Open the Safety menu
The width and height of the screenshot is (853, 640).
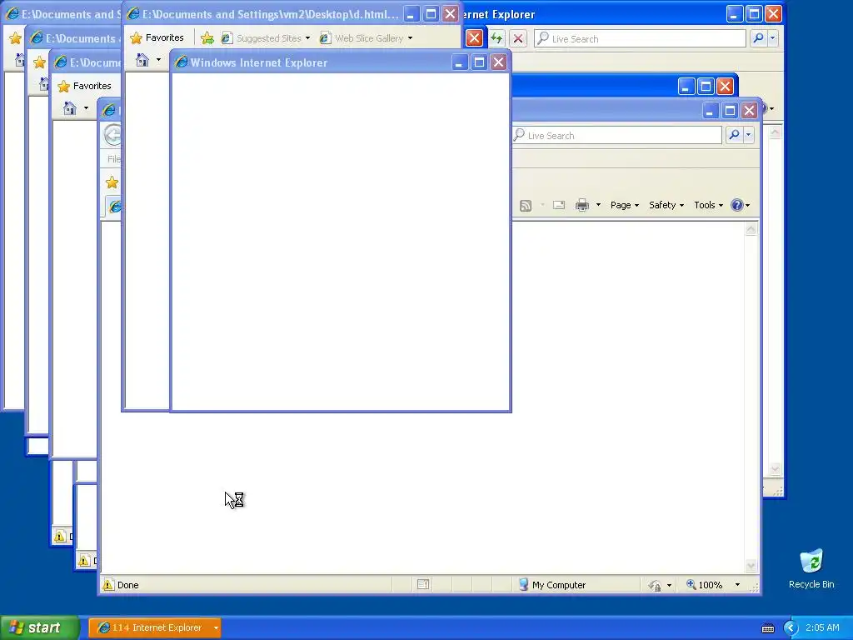click(x=666, y=205)
